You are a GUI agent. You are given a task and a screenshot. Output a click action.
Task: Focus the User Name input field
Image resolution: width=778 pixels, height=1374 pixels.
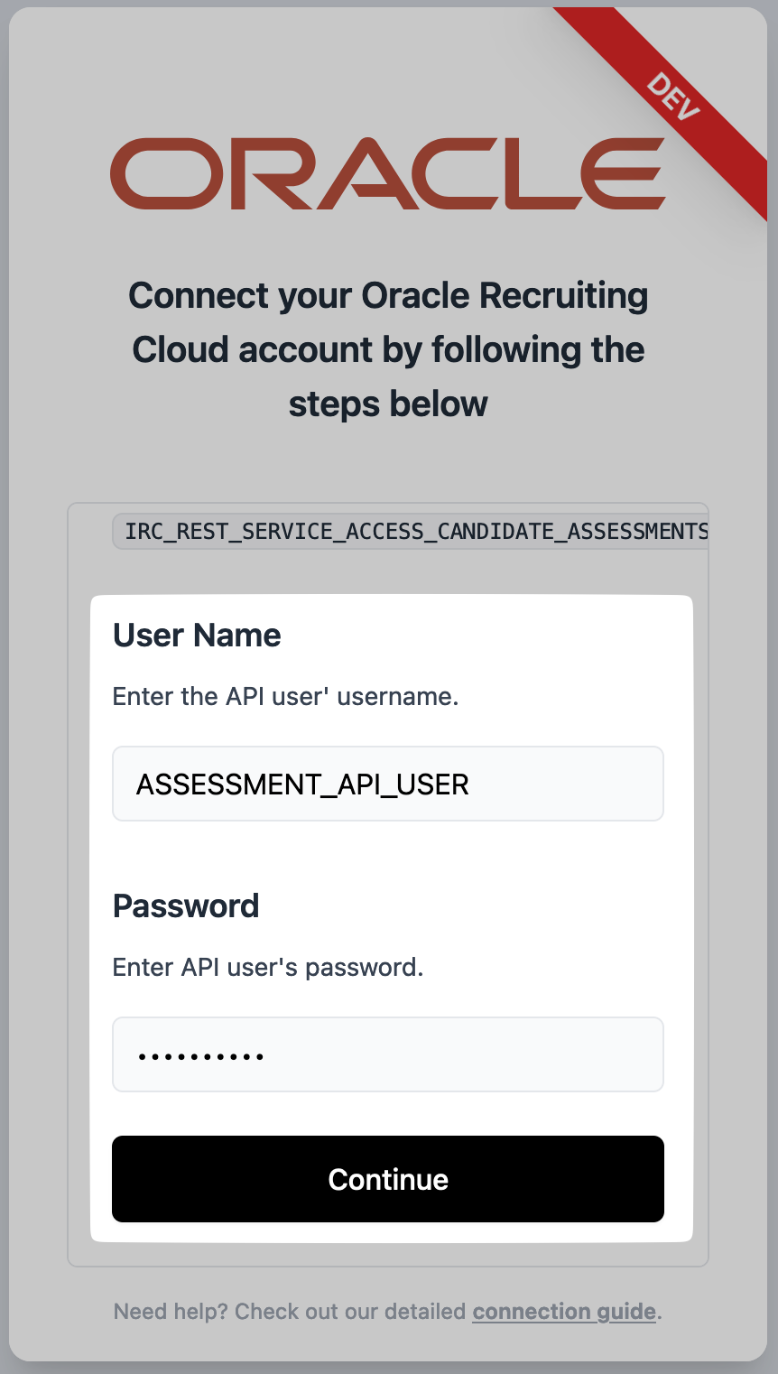[388, 784]
